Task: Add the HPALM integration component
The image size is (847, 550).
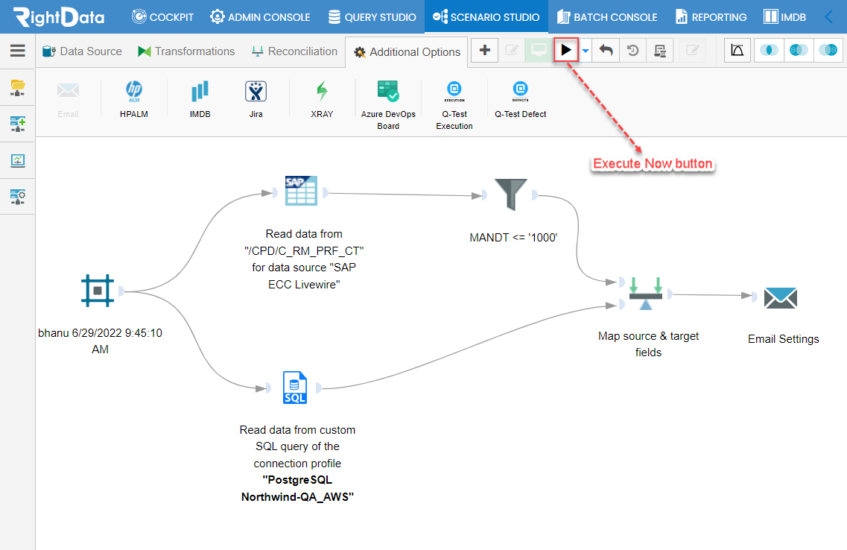Action: pyautogui.click(x=134, y=99)
